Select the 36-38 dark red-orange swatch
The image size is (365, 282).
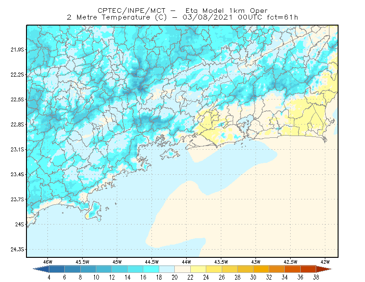pyautogui.click(x=308, y=269)
